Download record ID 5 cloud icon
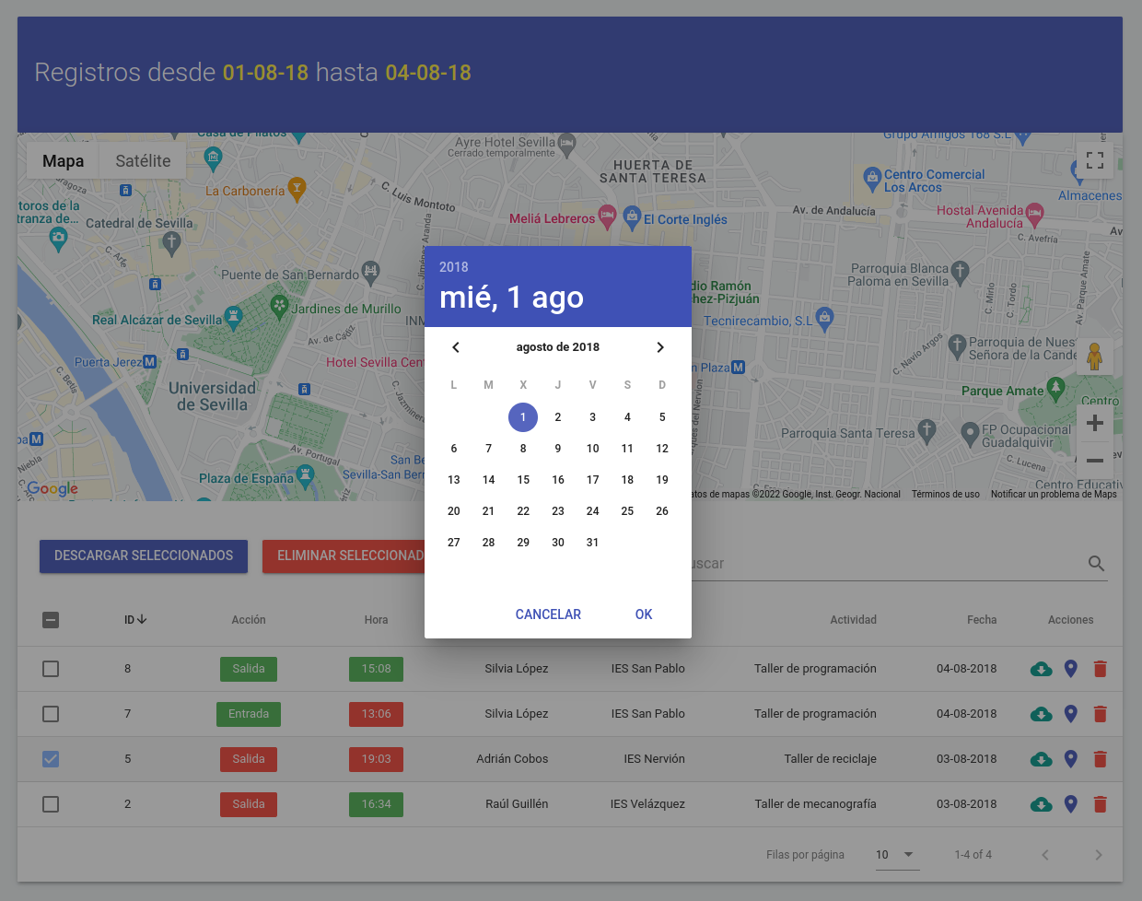This screenshot has width=1142, height=901. [x=1041, y=759]
